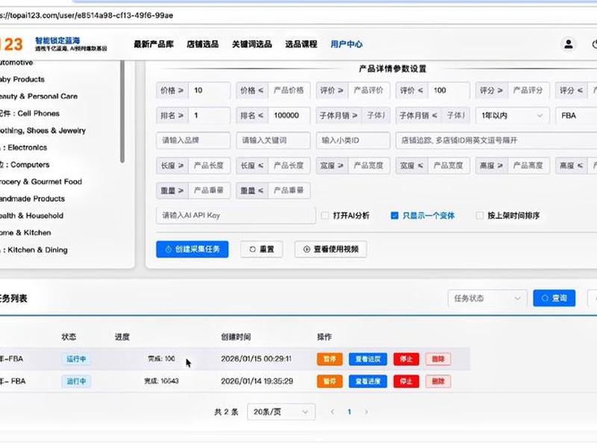Open the 1年以内 time range dropdown
The height and width of the screenshot is (448, 597).
pyautogui.click(x=513, y=116)
